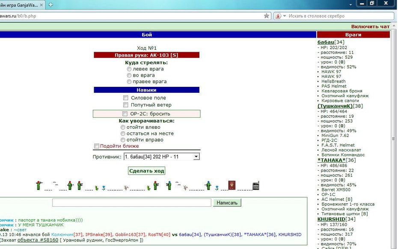Click 'Кевларовая броня' equipment entry
Viewport: 398px width, 249px height.
point(342,91)
